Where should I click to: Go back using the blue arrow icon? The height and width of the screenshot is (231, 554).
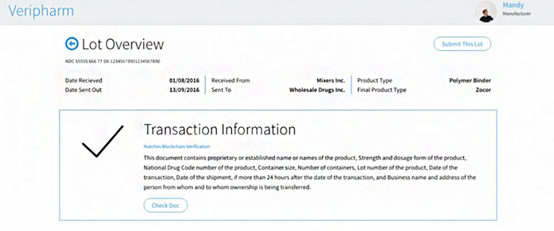(x=71, y=44)
